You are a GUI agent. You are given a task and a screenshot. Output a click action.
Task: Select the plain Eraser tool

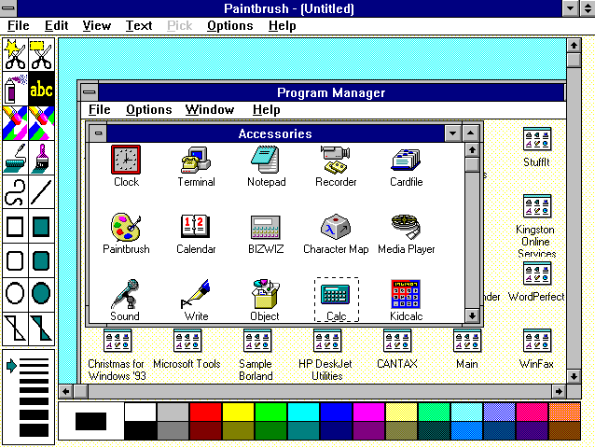tap(41, 123)
